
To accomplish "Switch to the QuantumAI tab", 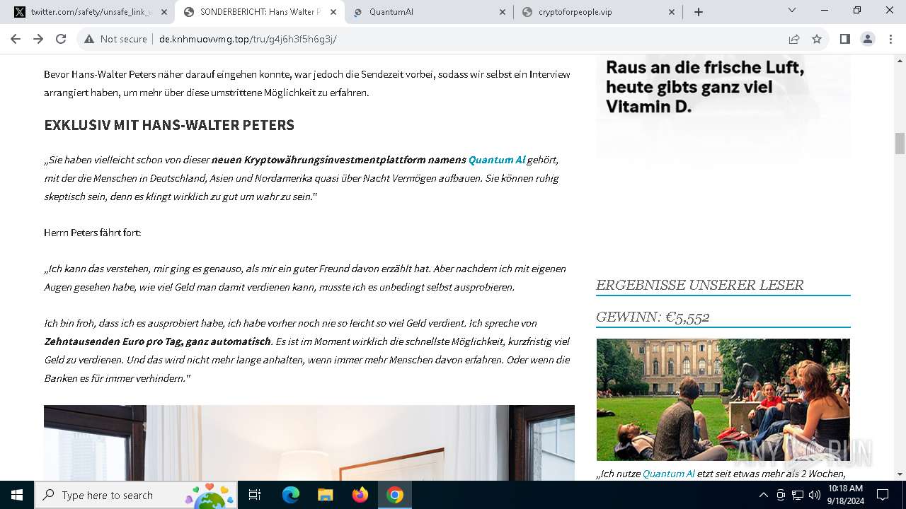I will (428, 12).
